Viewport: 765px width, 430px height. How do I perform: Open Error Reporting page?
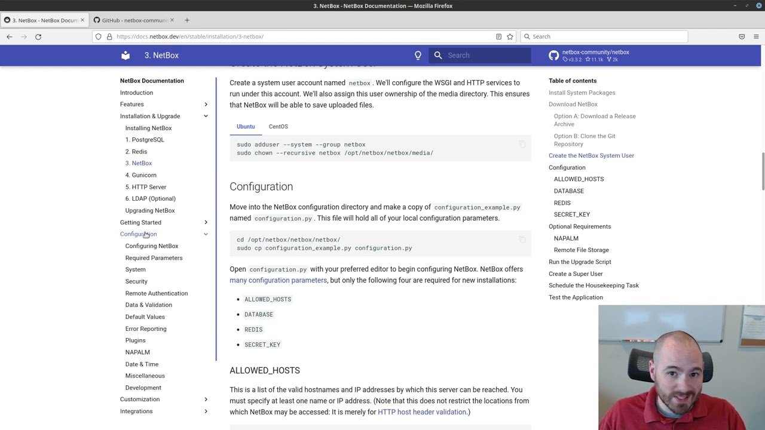(x=146, y=329)
